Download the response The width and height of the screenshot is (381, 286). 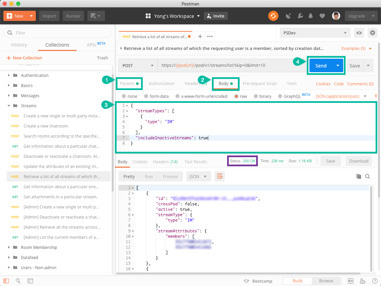(x=359, y=161)
